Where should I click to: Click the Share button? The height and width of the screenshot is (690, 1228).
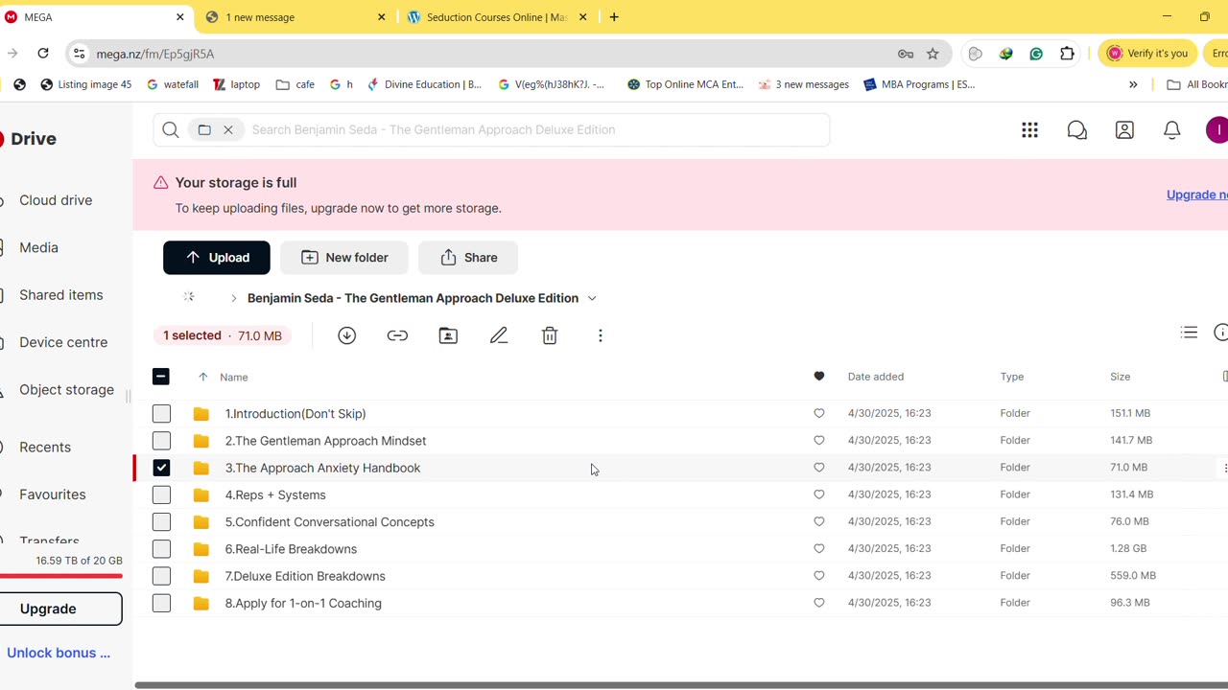click(468, 258)
